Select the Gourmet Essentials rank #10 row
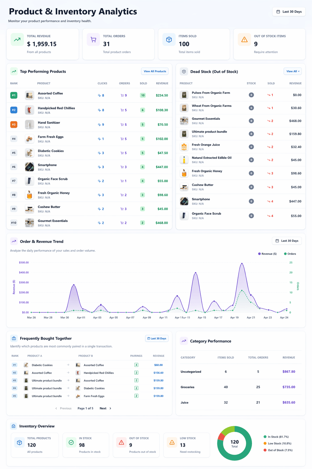Image resolution: width=312 pixels, height=469 pixels. 89,223
